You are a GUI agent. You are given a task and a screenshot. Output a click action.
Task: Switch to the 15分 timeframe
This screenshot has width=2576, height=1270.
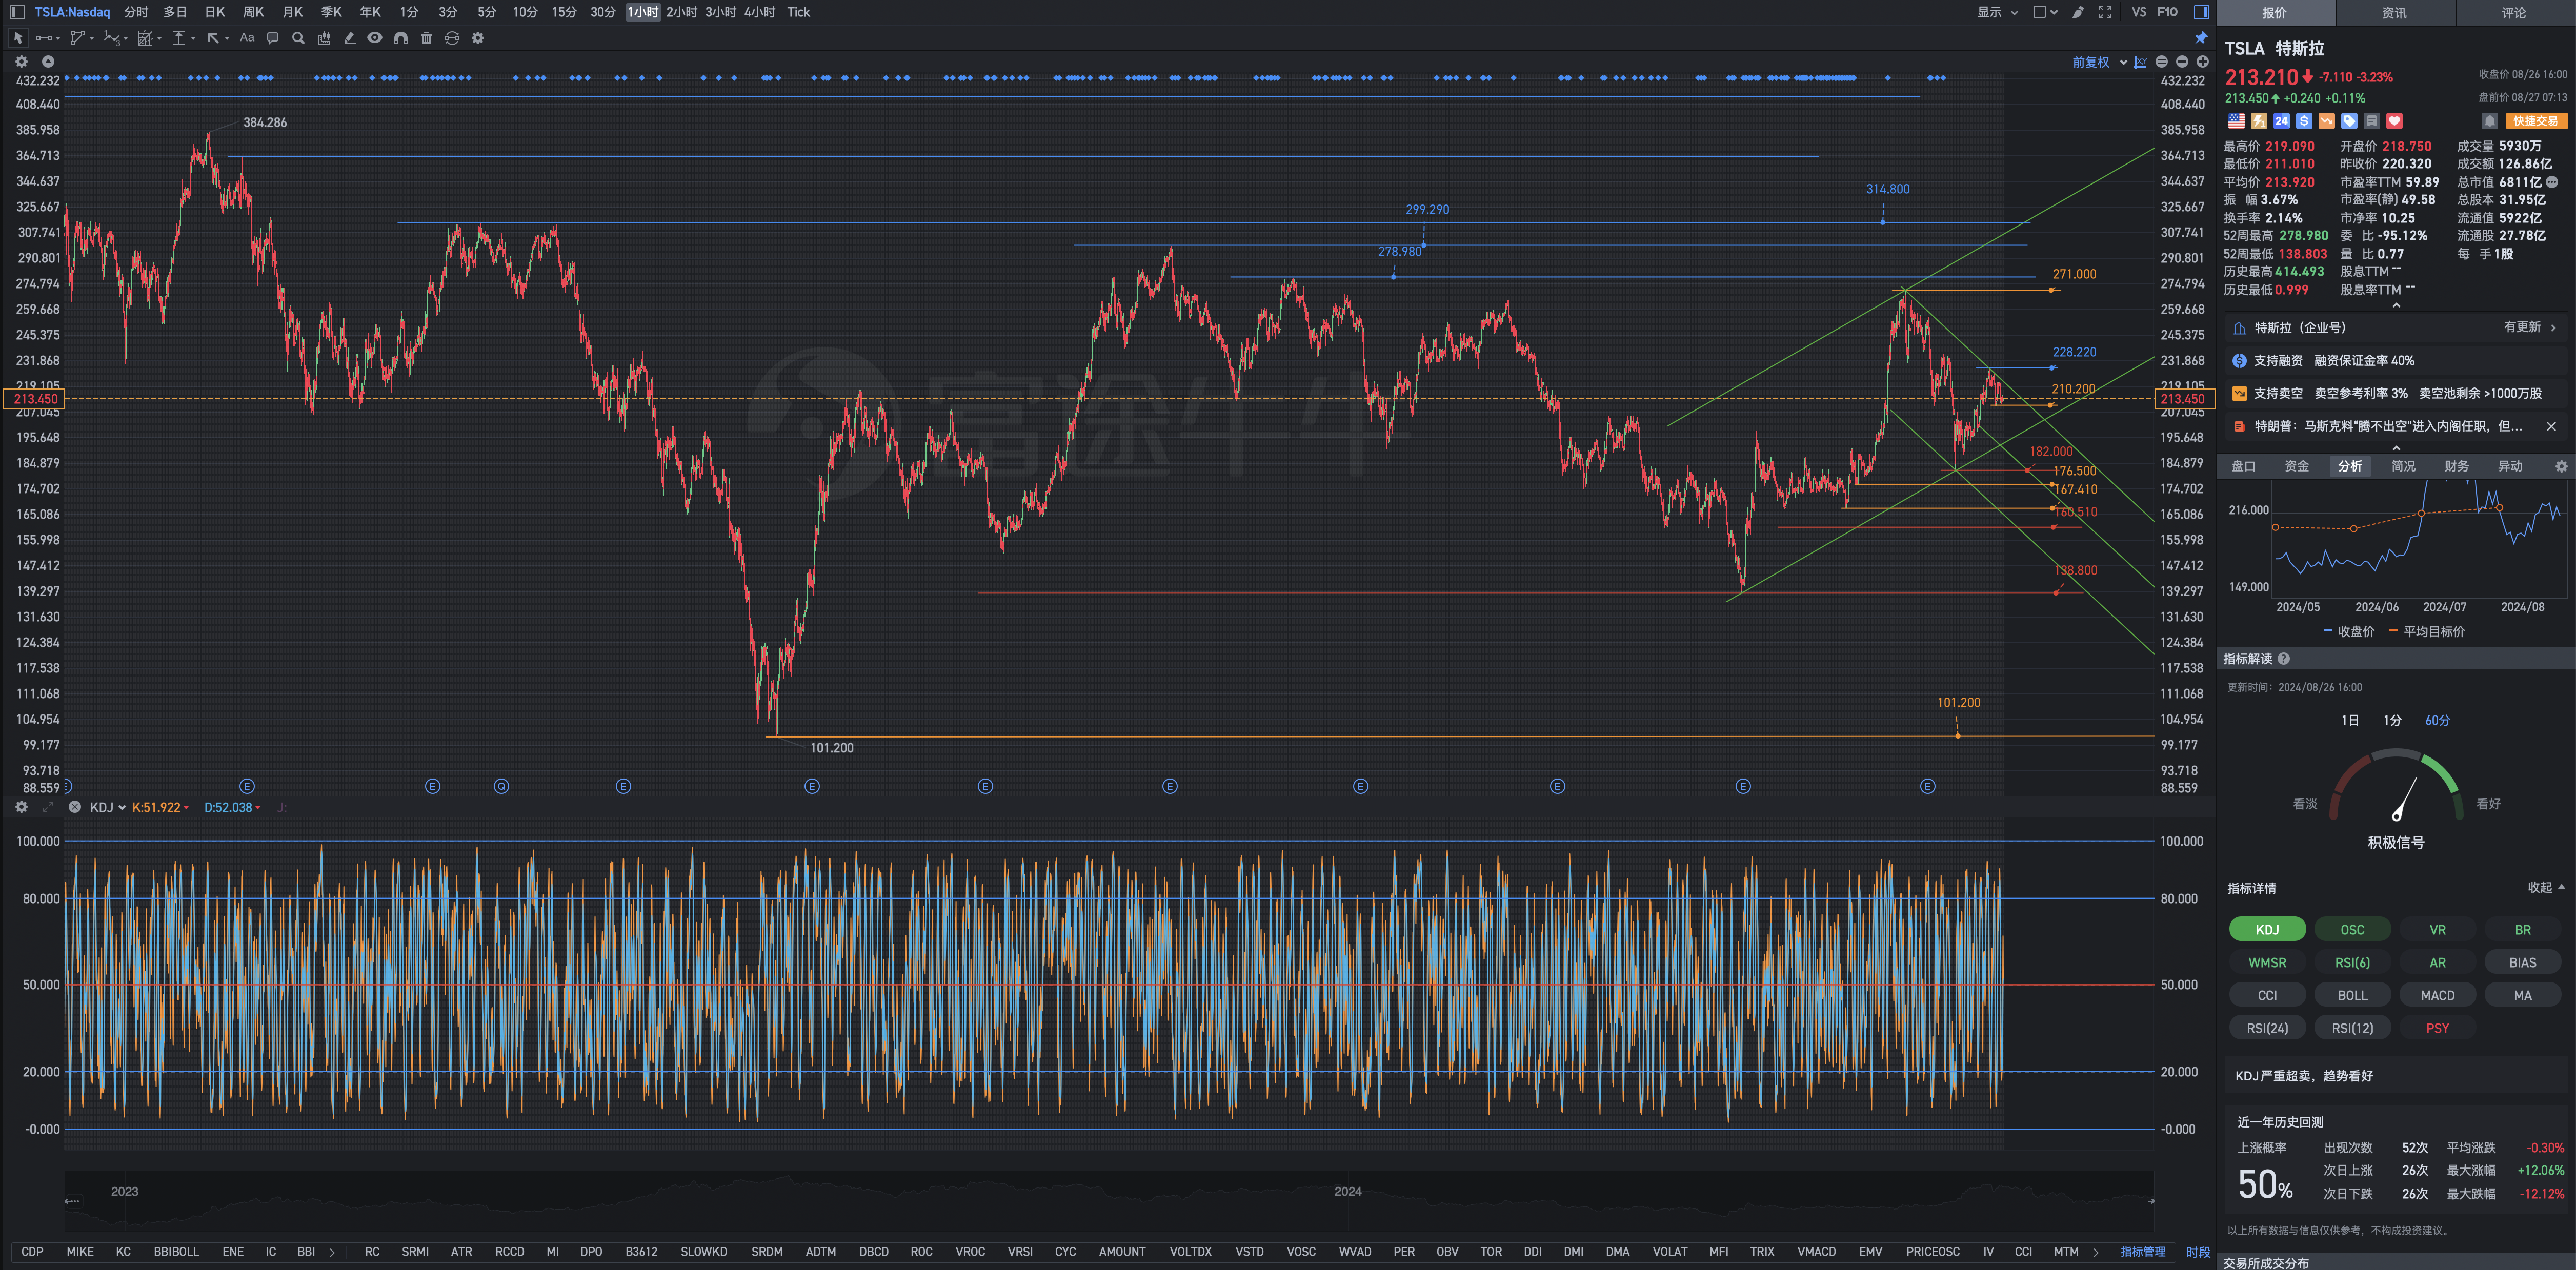[x=564, y=12]
